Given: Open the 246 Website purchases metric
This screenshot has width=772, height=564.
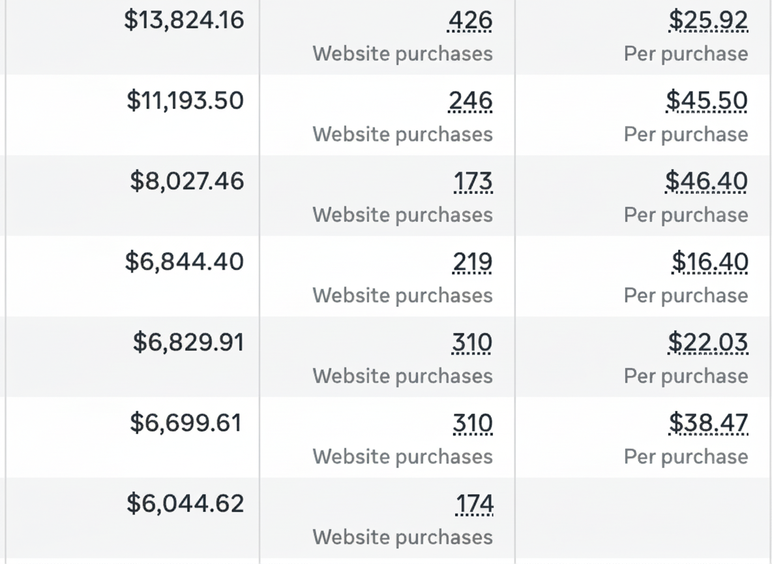Looking at the screenshot, I should coord(471,101).
